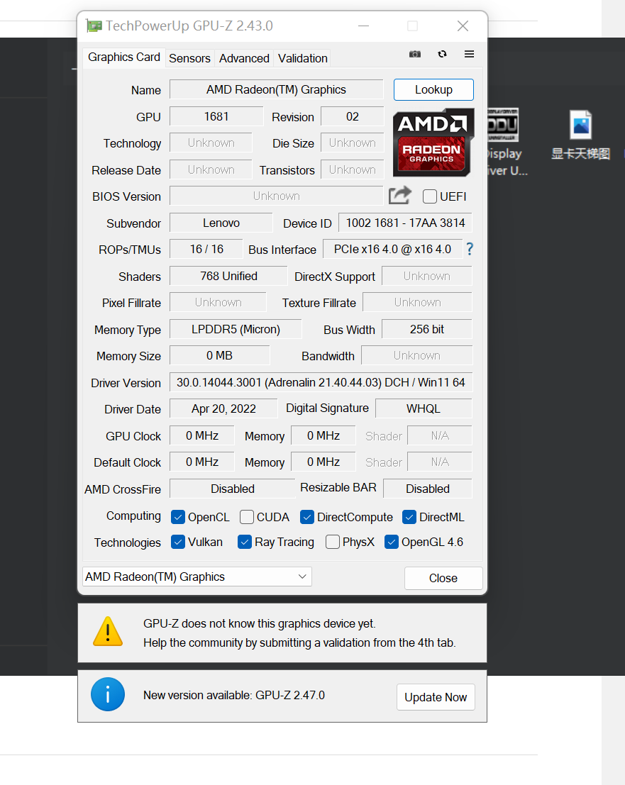Click the Device ID field value
The width and height of the screenshot is (625, 785).
[x=406, y=223]
